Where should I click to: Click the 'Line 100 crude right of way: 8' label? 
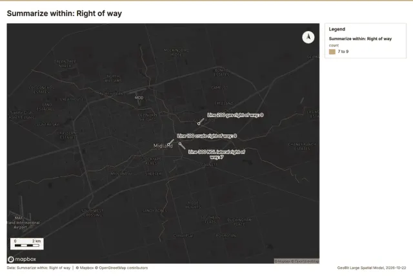click(x=206, y=136)
